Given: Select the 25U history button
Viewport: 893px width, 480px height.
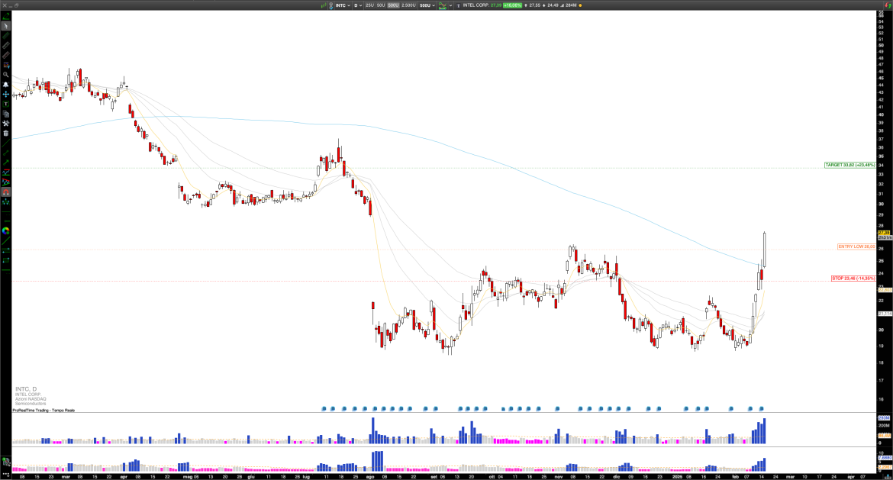Looking at the screenshot, I should point(369,5).
